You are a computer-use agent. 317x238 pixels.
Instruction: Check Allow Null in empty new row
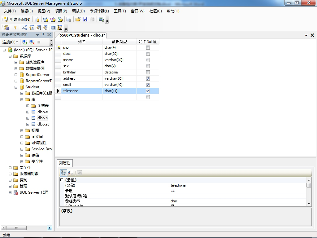point(148,97)
